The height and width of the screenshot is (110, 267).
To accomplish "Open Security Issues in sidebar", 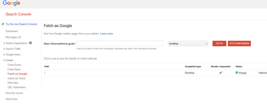I will pyautogui.click(x=14, y=93).
